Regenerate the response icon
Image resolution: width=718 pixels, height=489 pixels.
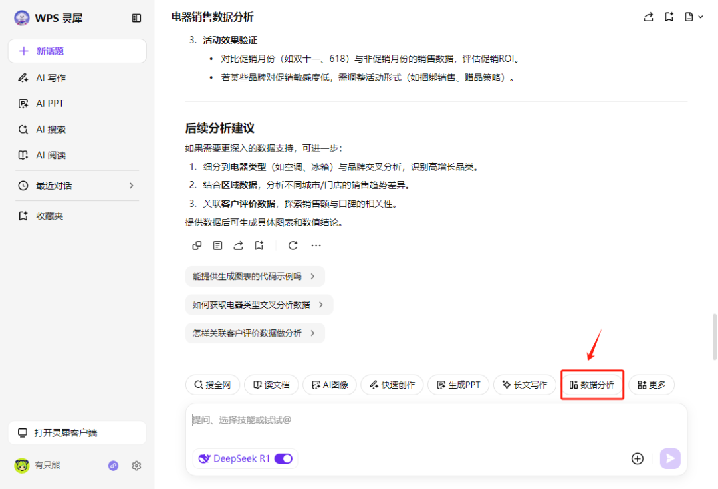click(293, 245)
